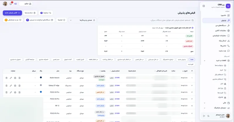
Task: Open the همه‌ی پذیرشگرها dropdown
Action: pos(82,20)
